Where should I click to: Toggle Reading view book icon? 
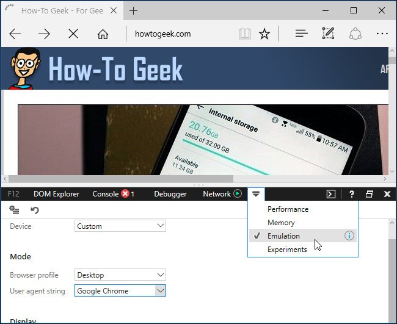pos(245,34)
